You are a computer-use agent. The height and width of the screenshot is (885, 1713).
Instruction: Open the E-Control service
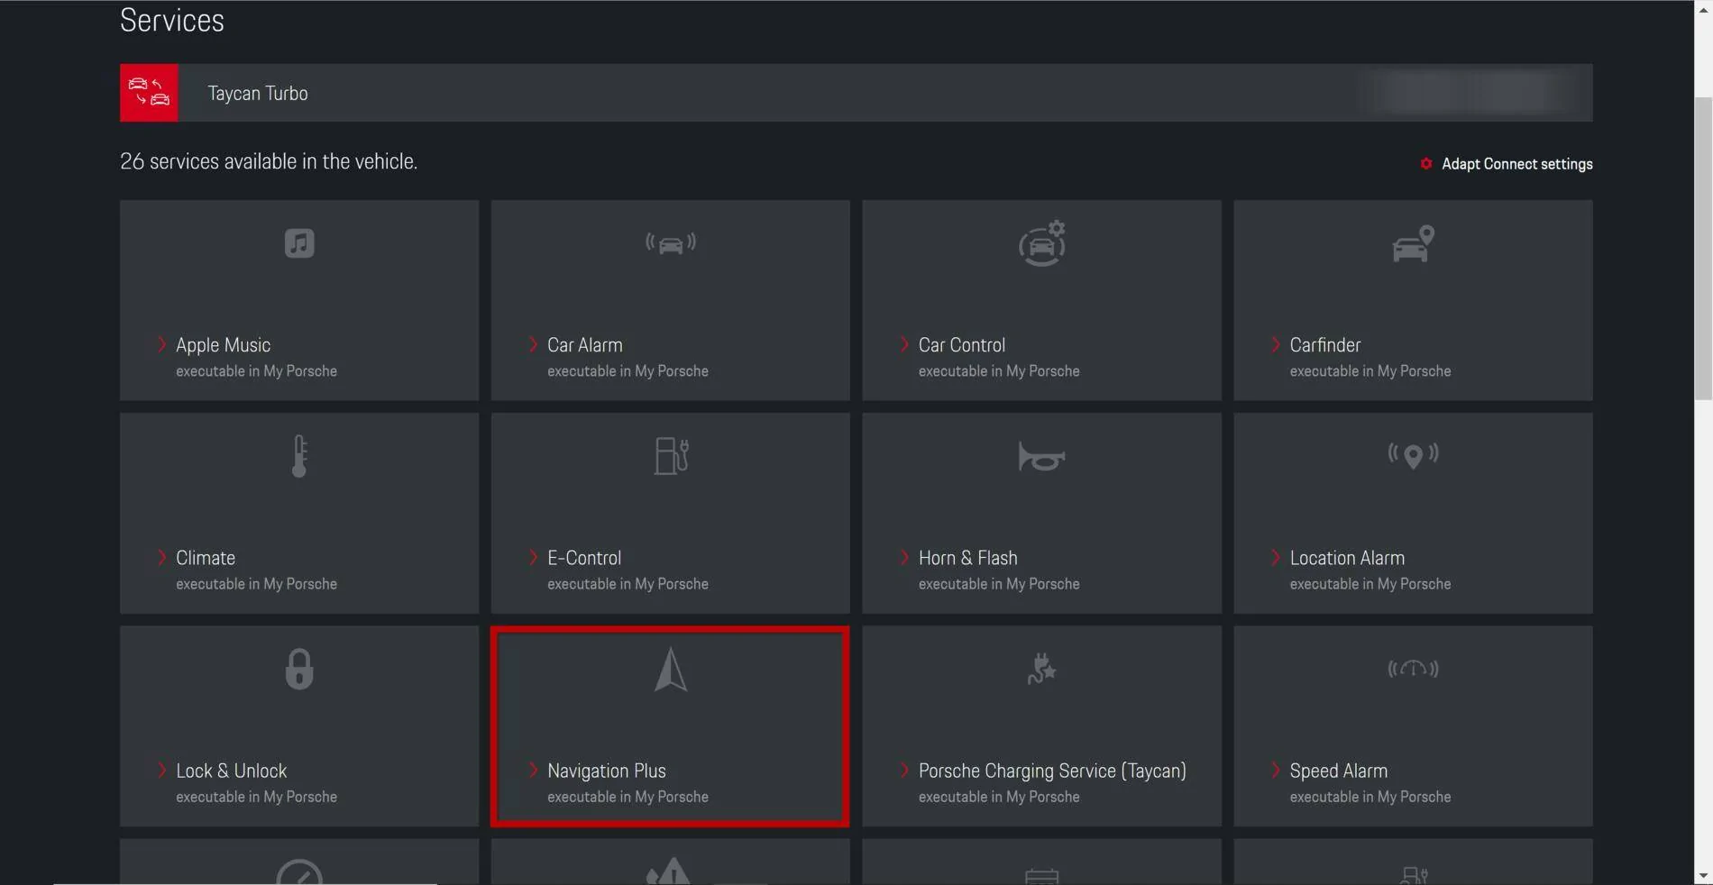click(671, 513)
